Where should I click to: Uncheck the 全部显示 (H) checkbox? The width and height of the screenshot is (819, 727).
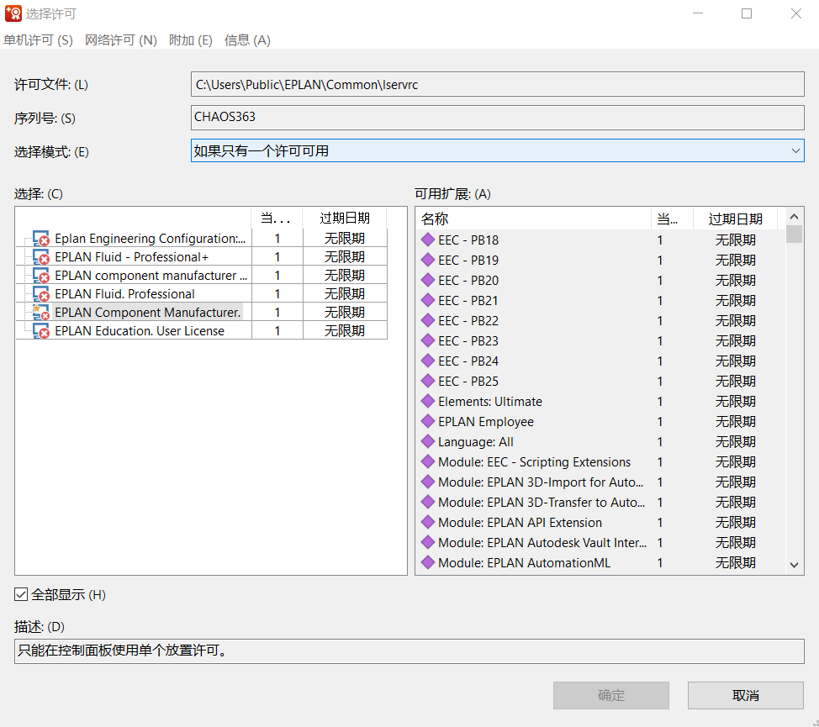click(x=22, y=595)
